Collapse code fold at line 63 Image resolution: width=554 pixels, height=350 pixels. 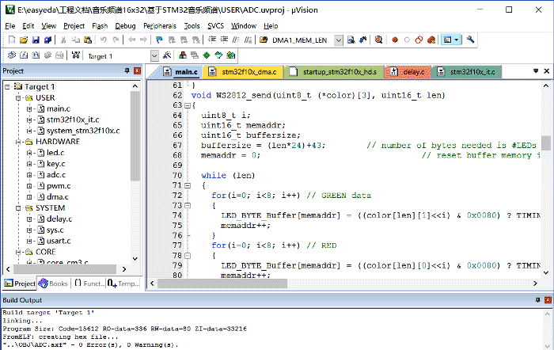click(x=188, y=105)
